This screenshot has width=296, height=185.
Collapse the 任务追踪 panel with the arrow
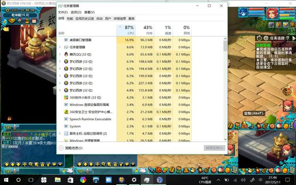[294, 38]
